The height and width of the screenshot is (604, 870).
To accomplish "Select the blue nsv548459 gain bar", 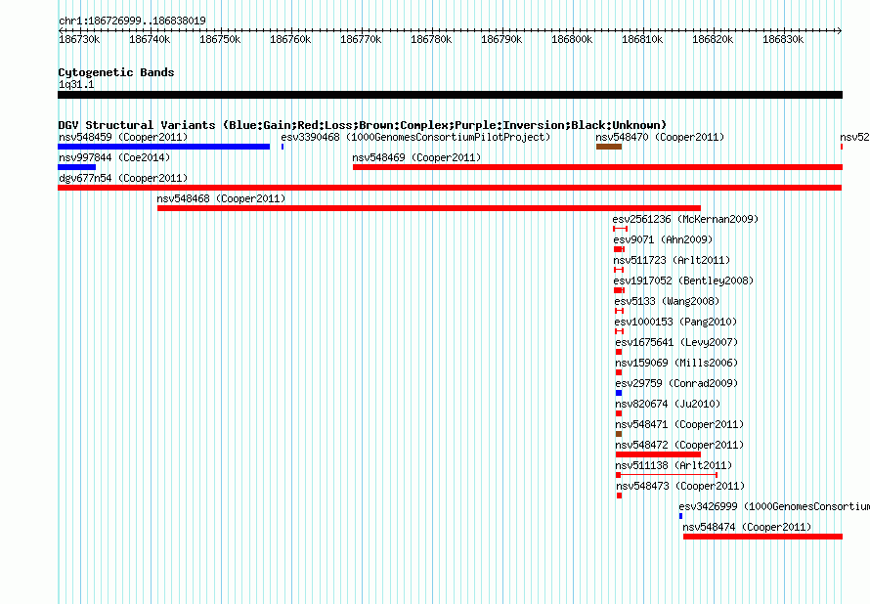I will pyautogui.click(x=163, y=147).
